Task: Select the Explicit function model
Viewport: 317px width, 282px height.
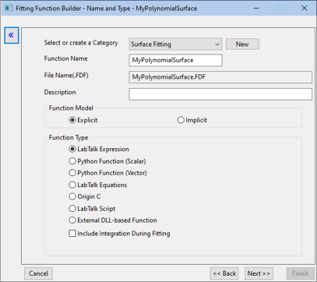Action: [x=83, y=120]
